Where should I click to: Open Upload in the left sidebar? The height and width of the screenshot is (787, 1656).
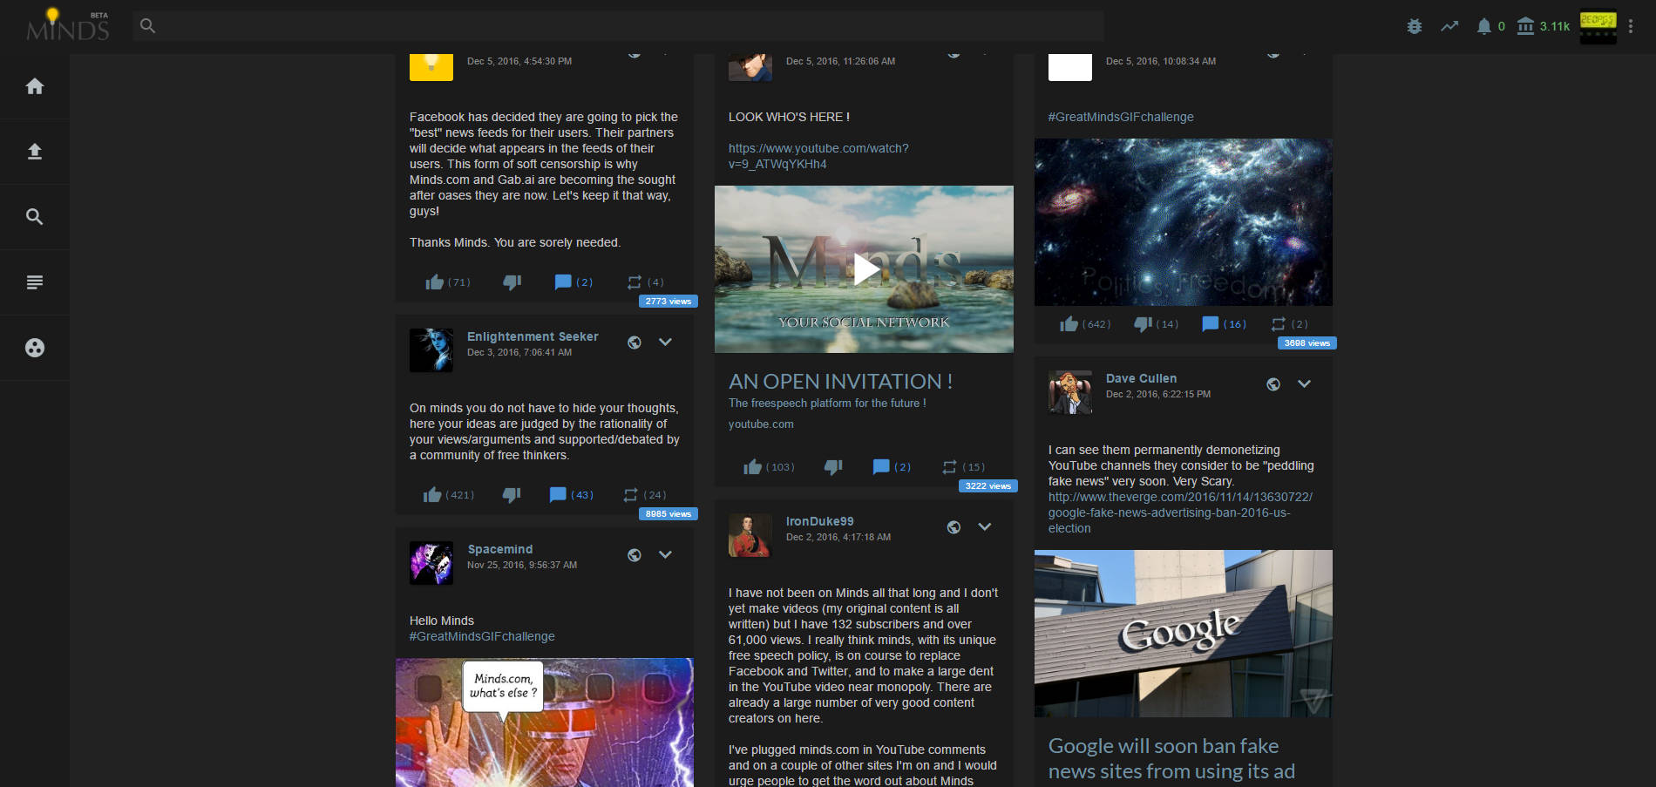coord(35,152)
